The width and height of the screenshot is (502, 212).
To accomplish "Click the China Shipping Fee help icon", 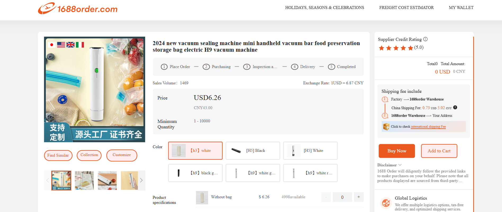I will 455,107.
